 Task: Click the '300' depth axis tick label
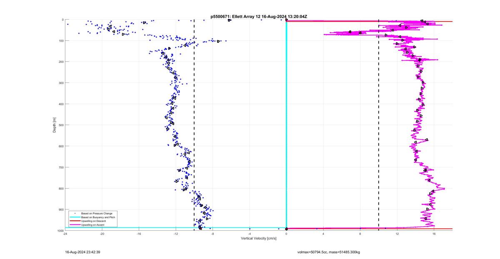point(60,83)
